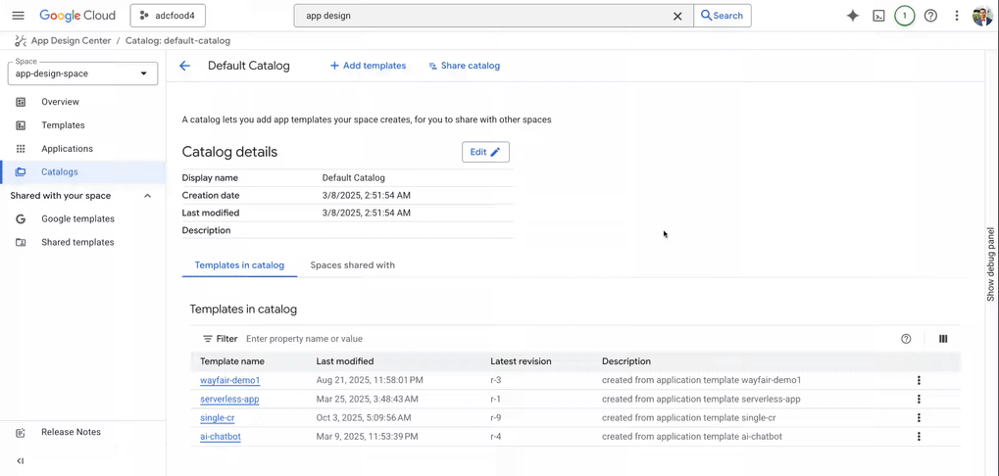
Task: Switch to Spaces shared with tab
Action: (352, 265)
